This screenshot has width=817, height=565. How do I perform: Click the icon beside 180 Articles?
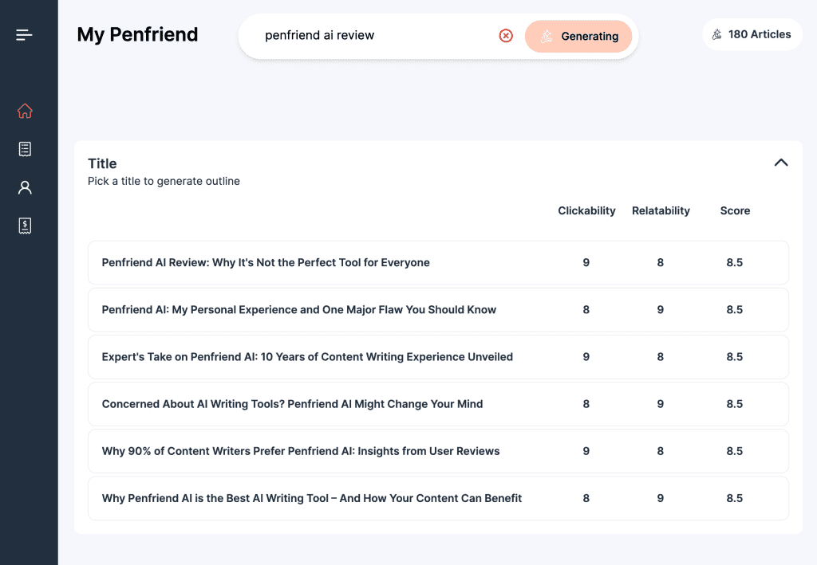[717, 34]
